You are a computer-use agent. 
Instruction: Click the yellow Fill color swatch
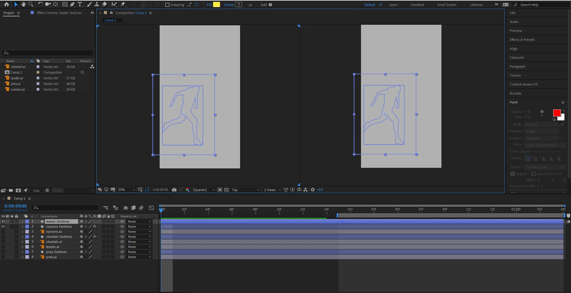(x=217, y=4)
